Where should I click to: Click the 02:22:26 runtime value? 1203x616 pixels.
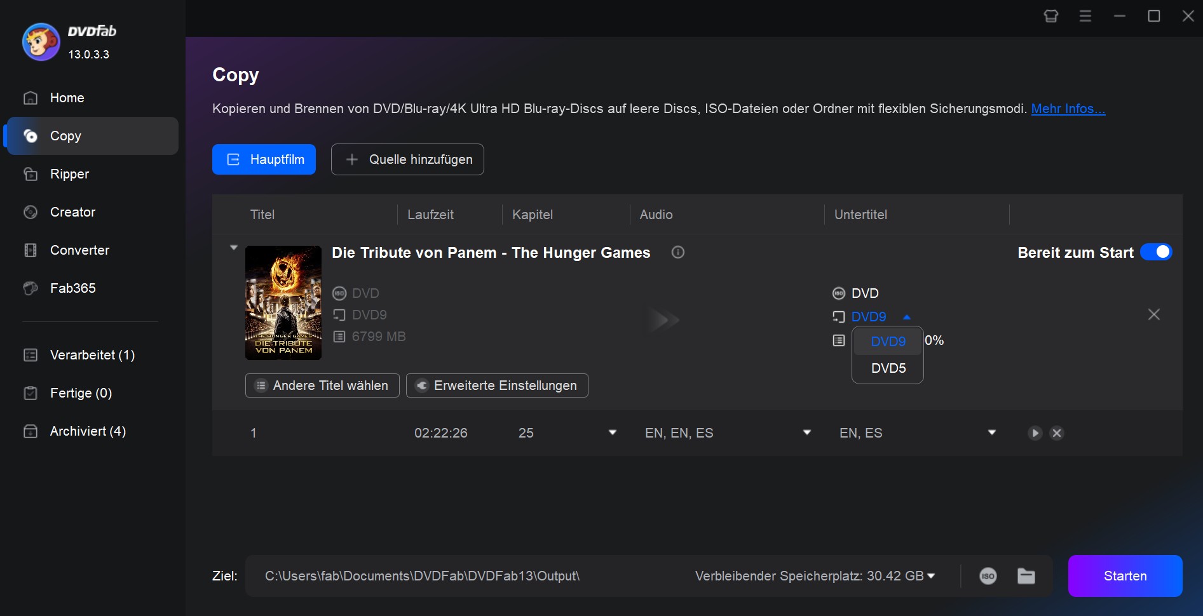click(x=441, y=433)
